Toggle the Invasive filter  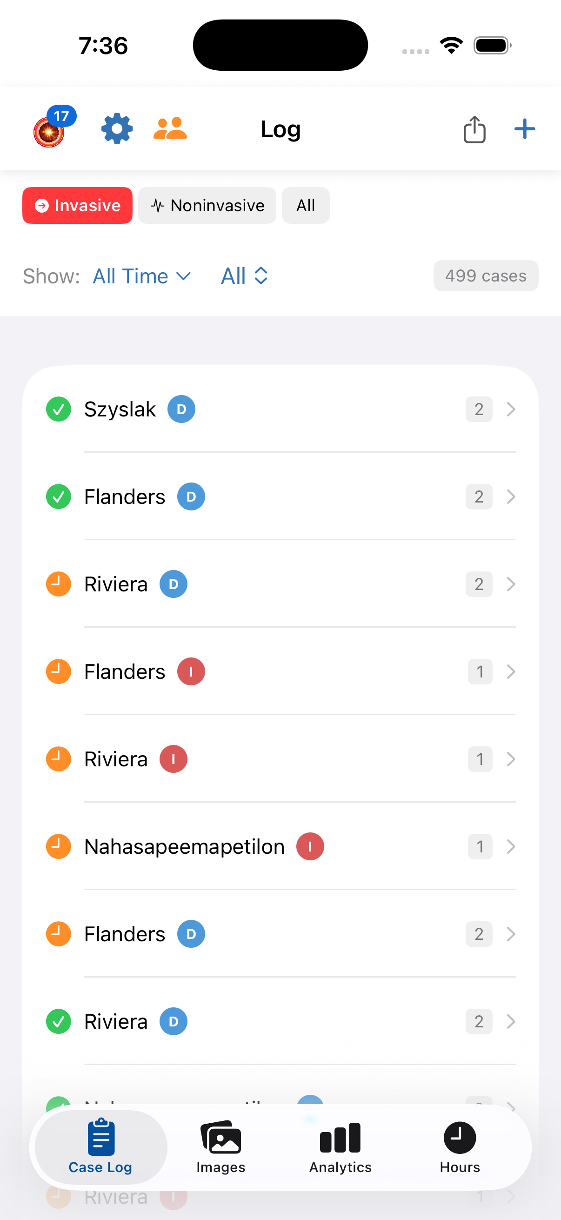[x=77, y=206]
